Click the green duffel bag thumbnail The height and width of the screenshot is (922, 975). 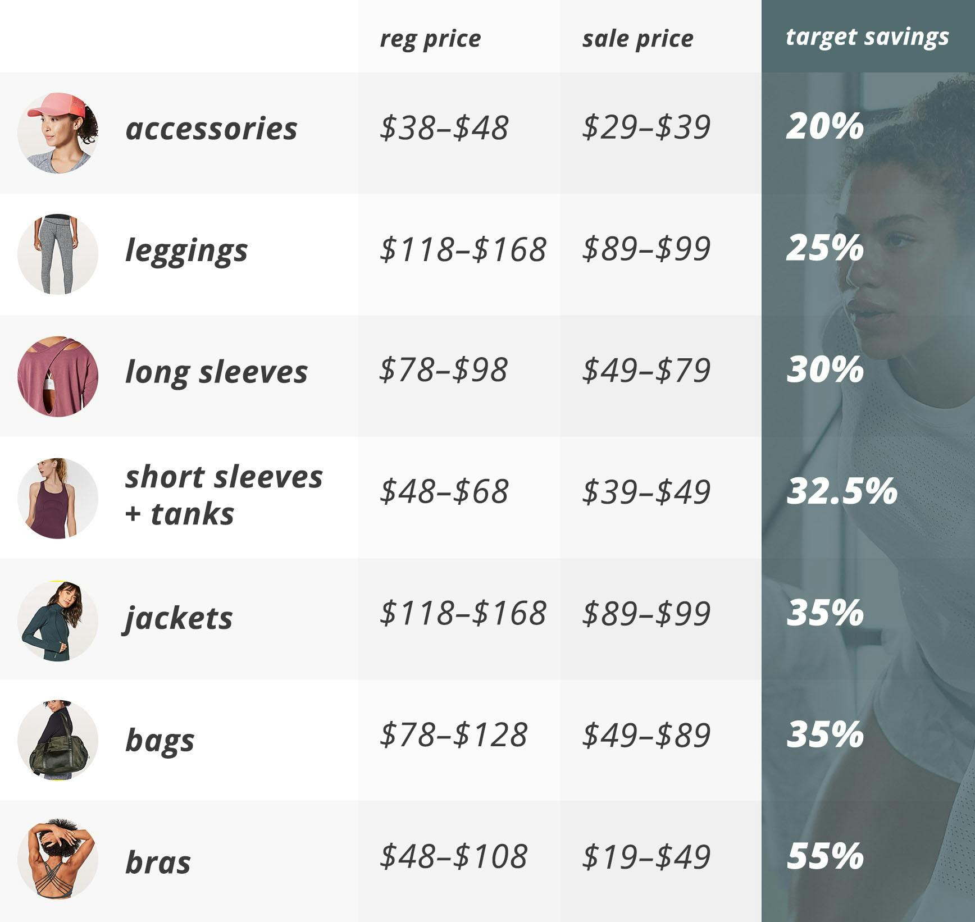click(x=58, y=741)
